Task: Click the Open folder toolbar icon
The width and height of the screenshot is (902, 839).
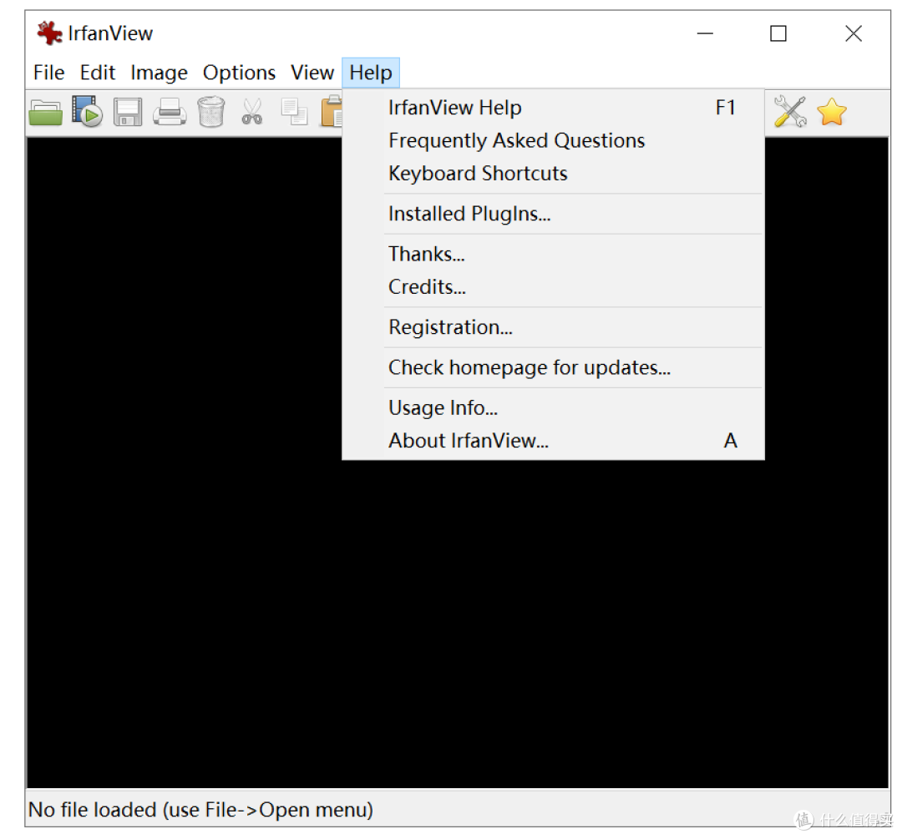Action: tap(45, 112)
